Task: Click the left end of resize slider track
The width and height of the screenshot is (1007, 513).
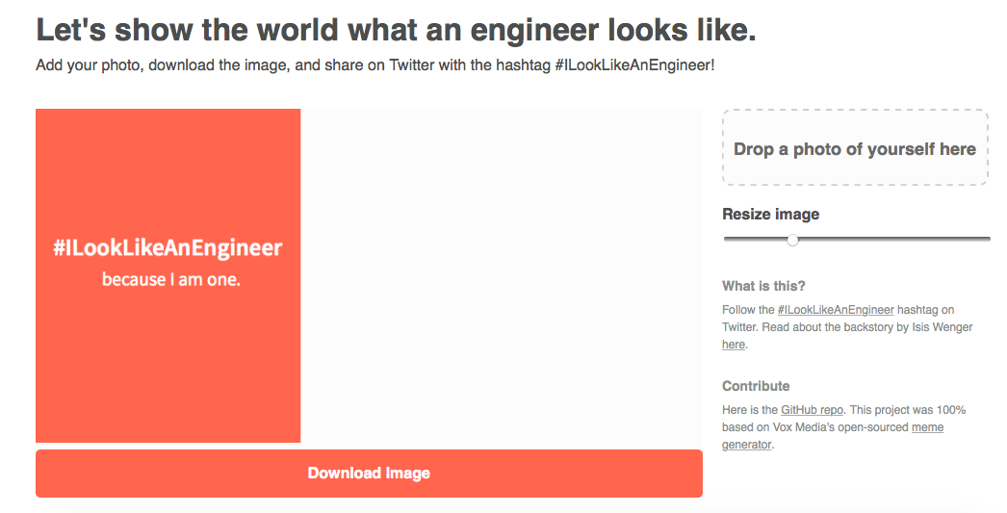Action: pyautogui.click(x=728, y=239)
